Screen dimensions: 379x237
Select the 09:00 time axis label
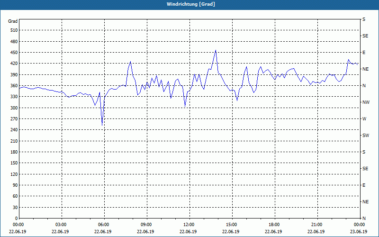[x=147, y=225]
